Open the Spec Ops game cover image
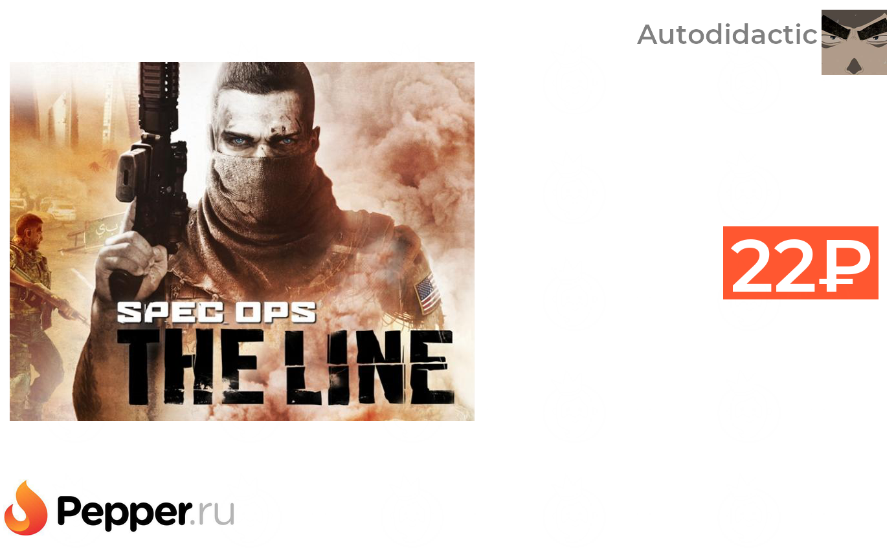The height and width of the screenshot is (551, 896). 242,241
